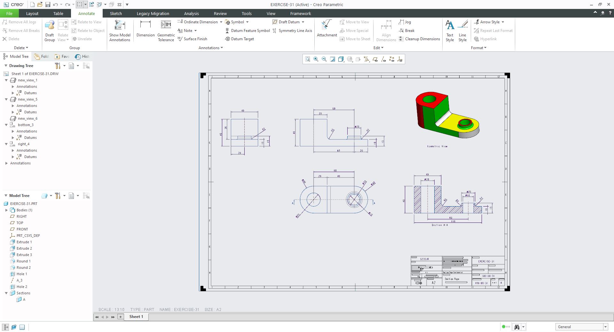614x332 pixels.
Task: Collapse the Sections node in Model Tree
Action: (x=6, y=293)
